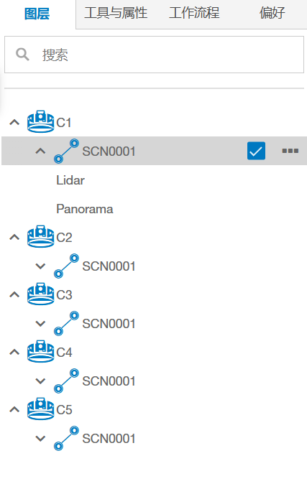The height and width of the screenshot is (494, 307).
Task: Click the 搜索 search input field
Action: point(155,55)
